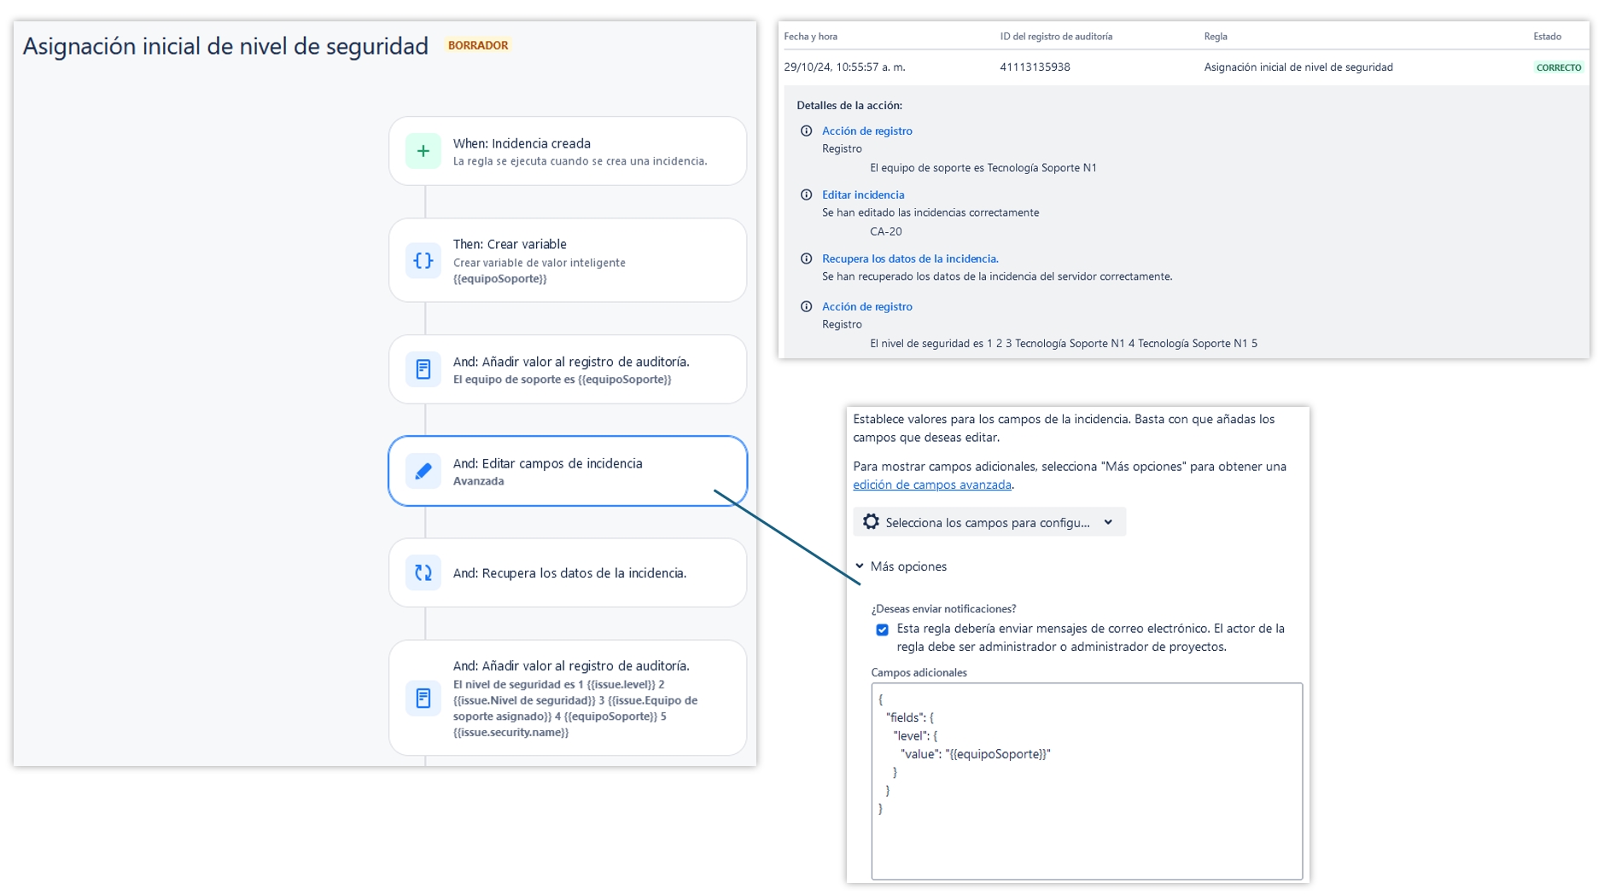Select the 'And: Editar campos de incidencia' step

(568, 471)
